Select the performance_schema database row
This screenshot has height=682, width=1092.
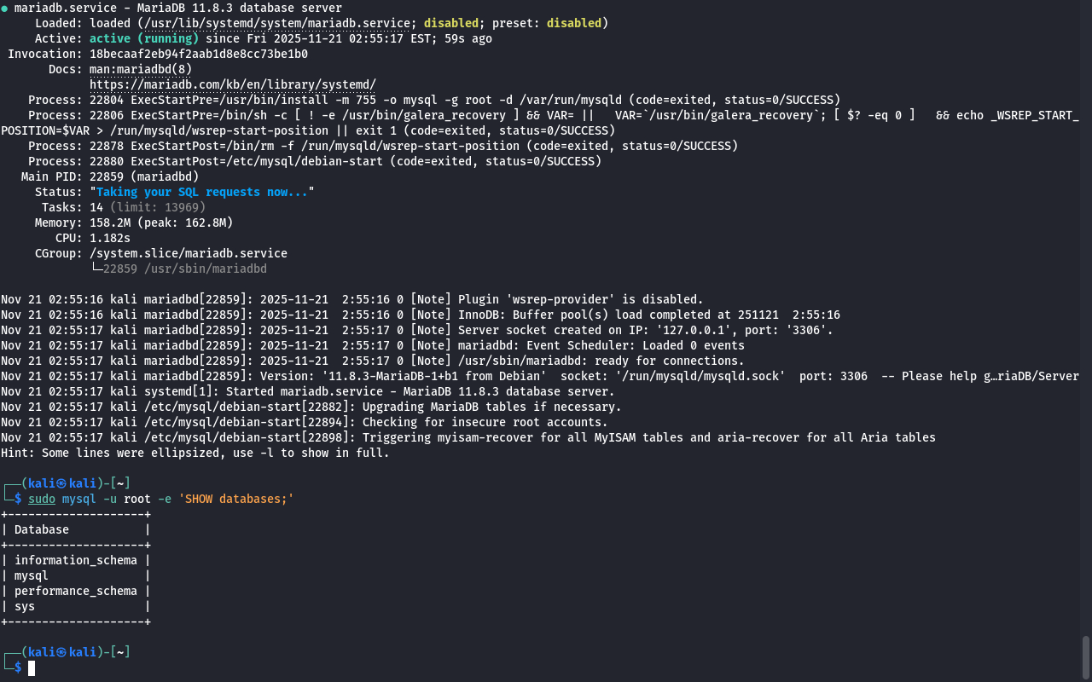(x=75, y=591)
